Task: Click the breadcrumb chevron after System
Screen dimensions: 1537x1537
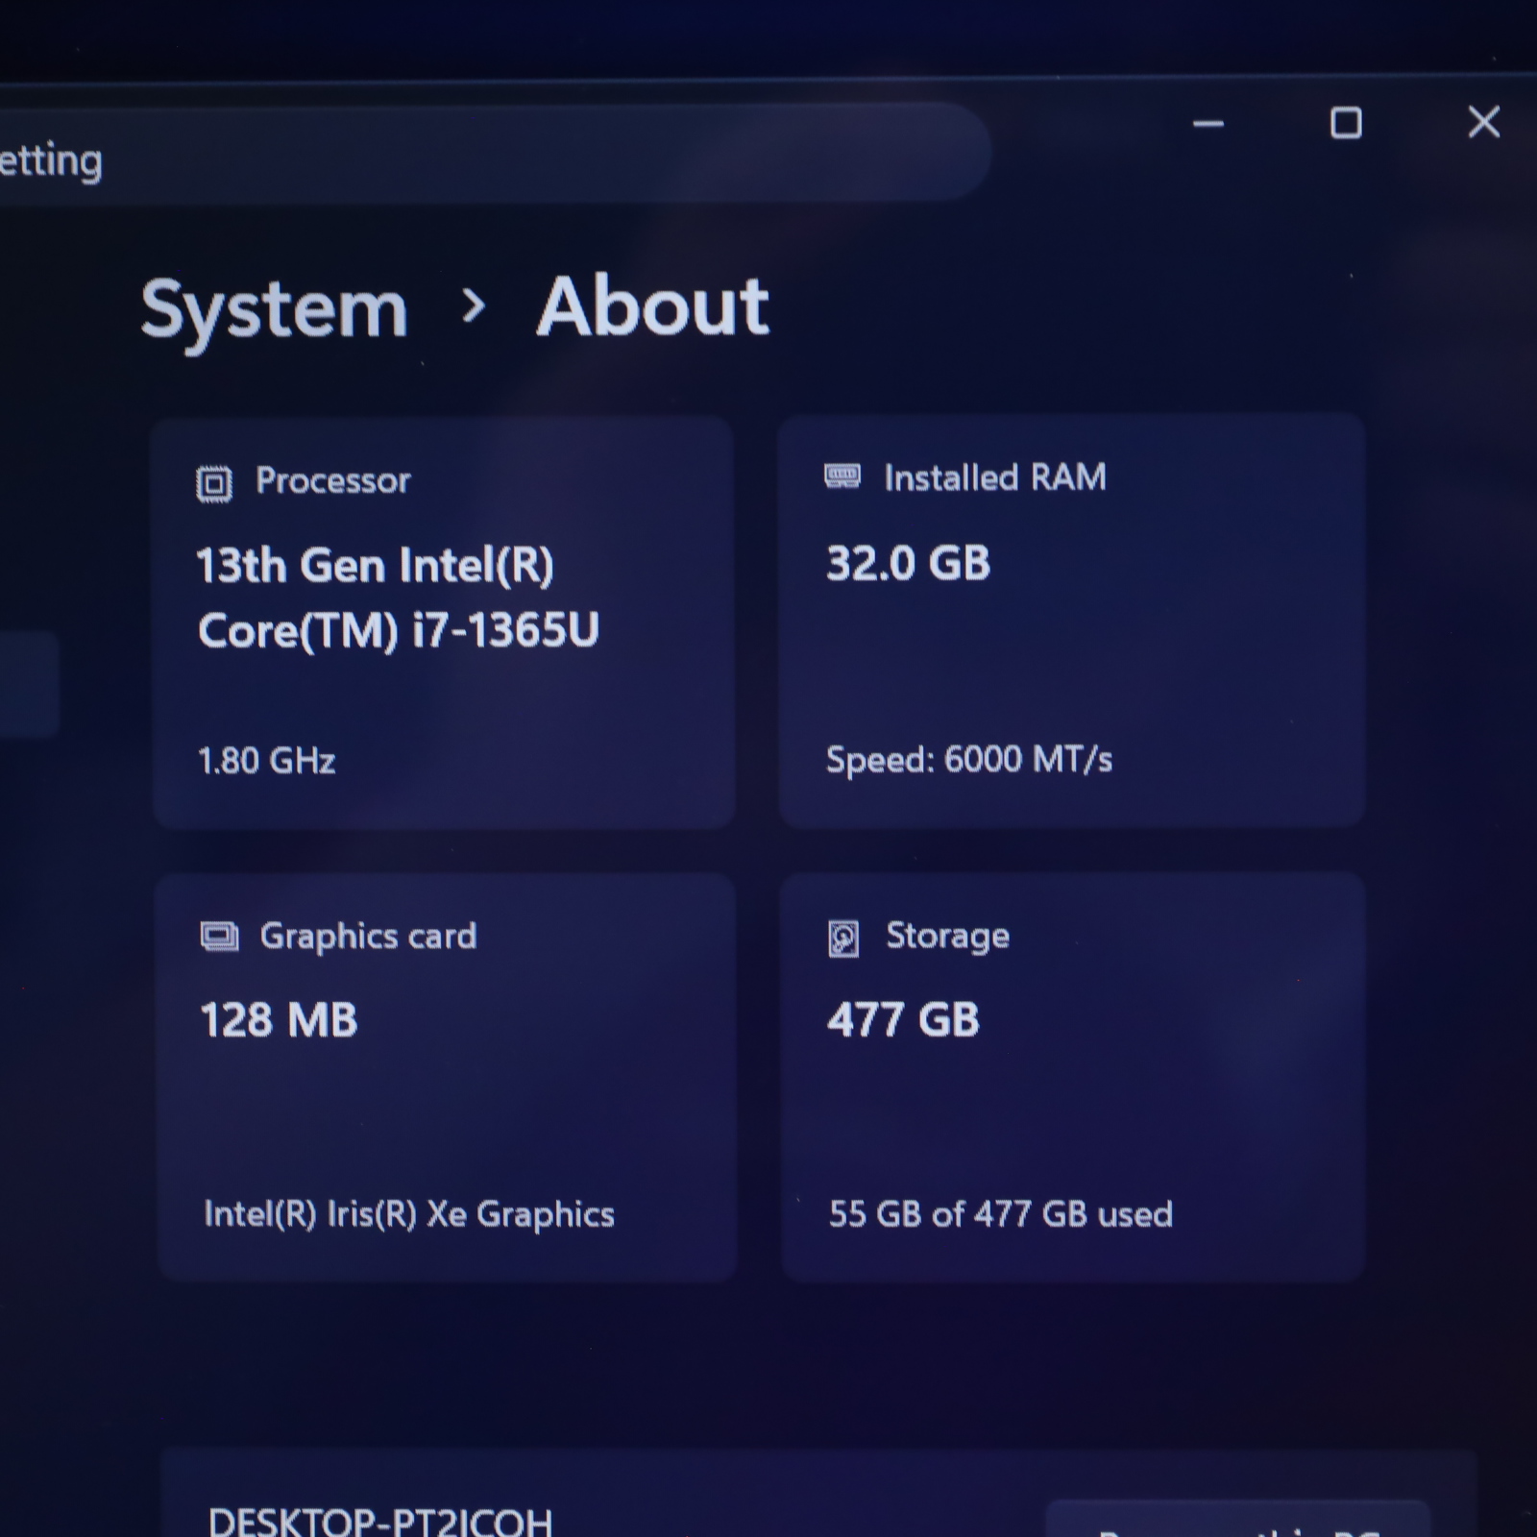Action: click(x=473, y=306)
